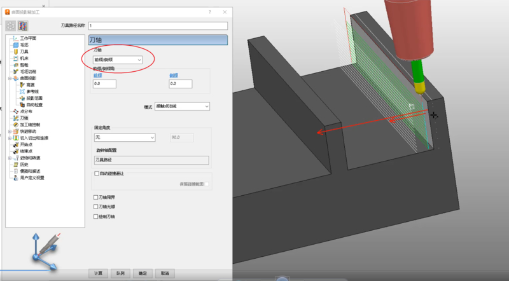Viewport: 509px width, 281px height.
Task: Open the 毛坯 block page
Action: pos(24,45)
